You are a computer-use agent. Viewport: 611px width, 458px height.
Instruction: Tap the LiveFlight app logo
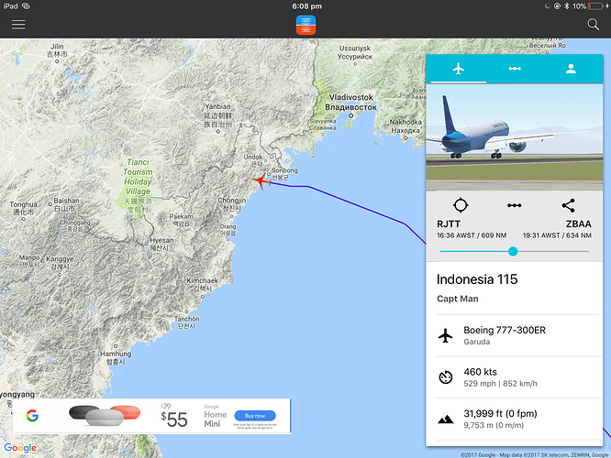click(x=305, y=25)
